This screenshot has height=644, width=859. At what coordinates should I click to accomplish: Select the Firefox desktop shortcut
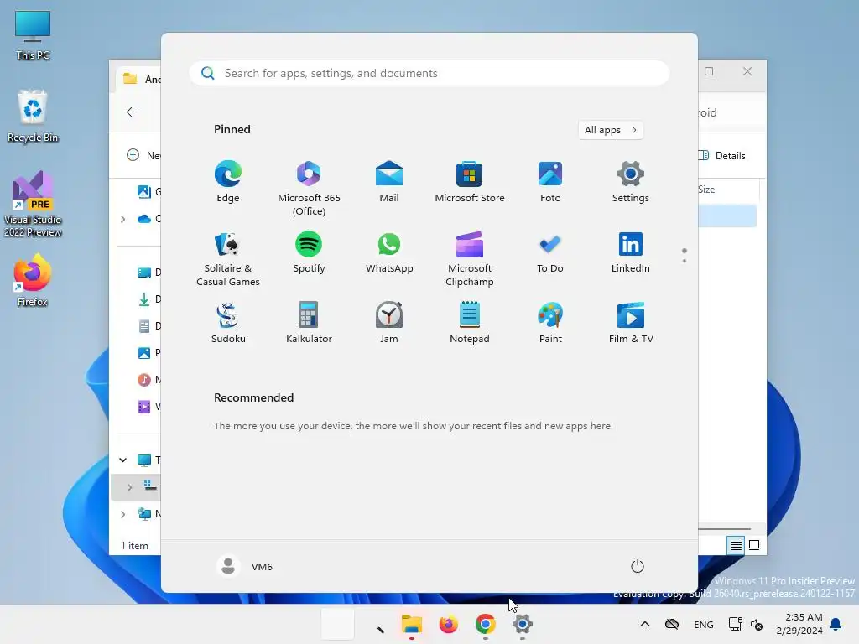tap(33, 280)
